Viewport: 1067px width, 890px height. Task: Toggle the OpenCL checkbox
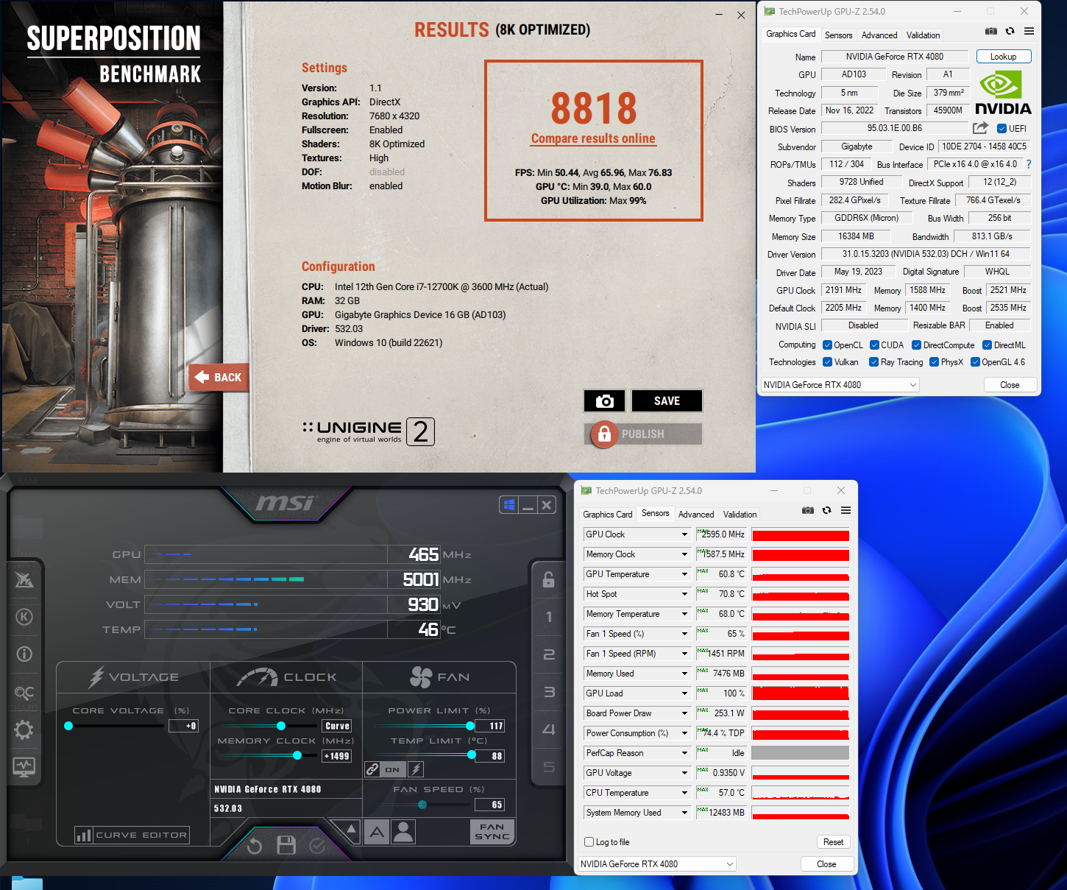pos(827,345)
